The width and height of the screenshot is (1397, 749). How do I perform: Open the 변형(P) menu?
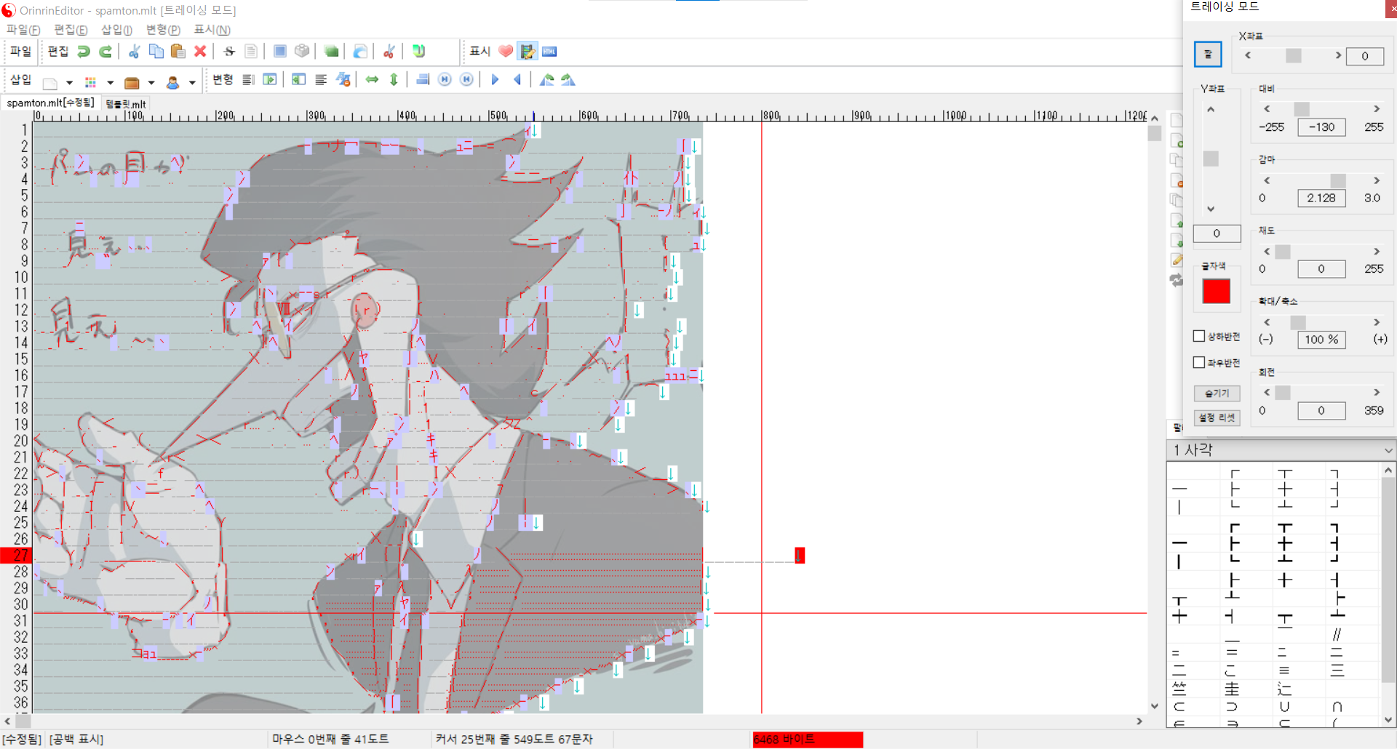coord(163,30)
